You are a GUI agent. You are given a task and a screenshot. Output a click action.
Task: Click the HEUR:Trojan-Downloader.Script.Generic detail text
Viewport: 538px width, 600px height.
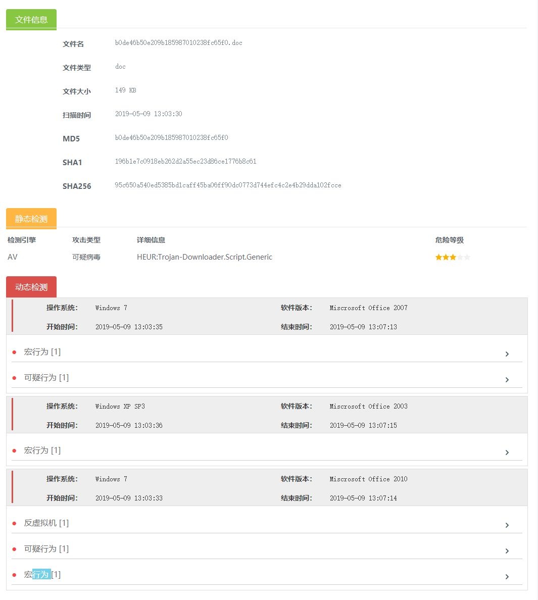coord(205,257)
